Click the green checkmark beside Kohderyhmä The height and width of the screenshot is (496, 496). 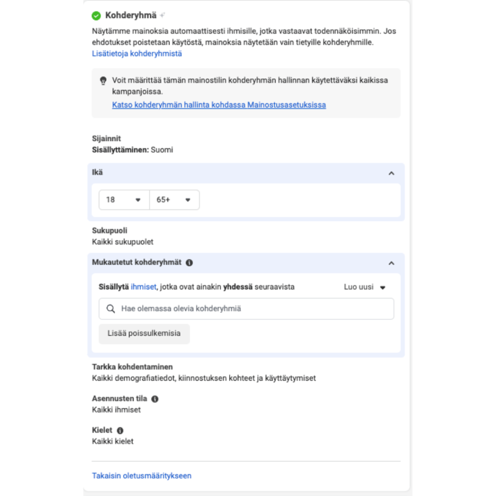pos(96,16)
